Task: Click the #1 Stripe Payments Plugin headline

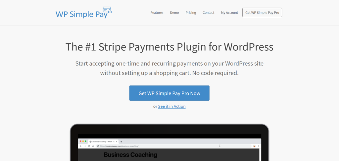Action: pyautogui.click(x=169, y=47)
